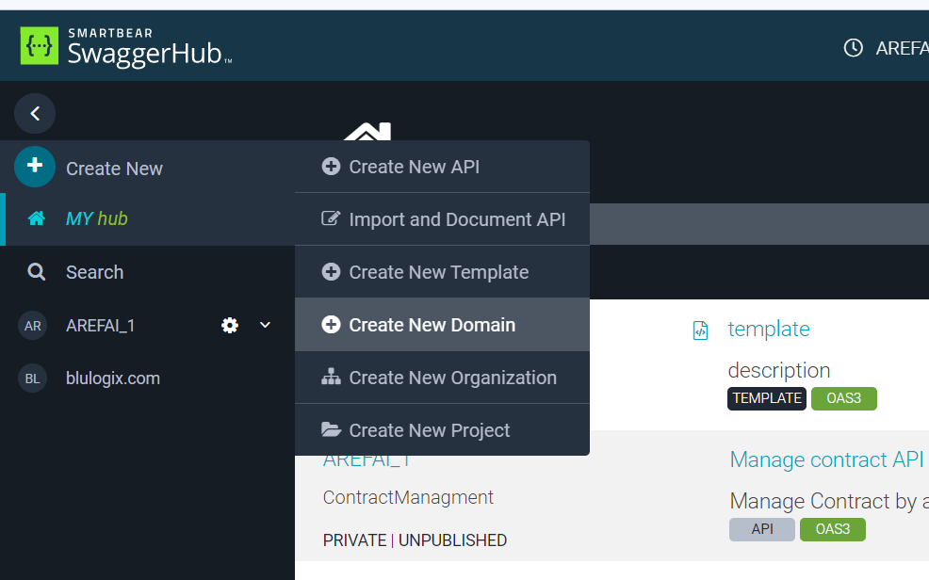This screenshot has width=929, height=580.
Task: Click the Create New plus icon
Action: 35,167
